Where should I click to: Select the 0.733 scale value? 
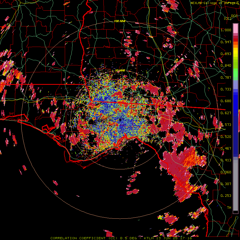click(226, 89)
